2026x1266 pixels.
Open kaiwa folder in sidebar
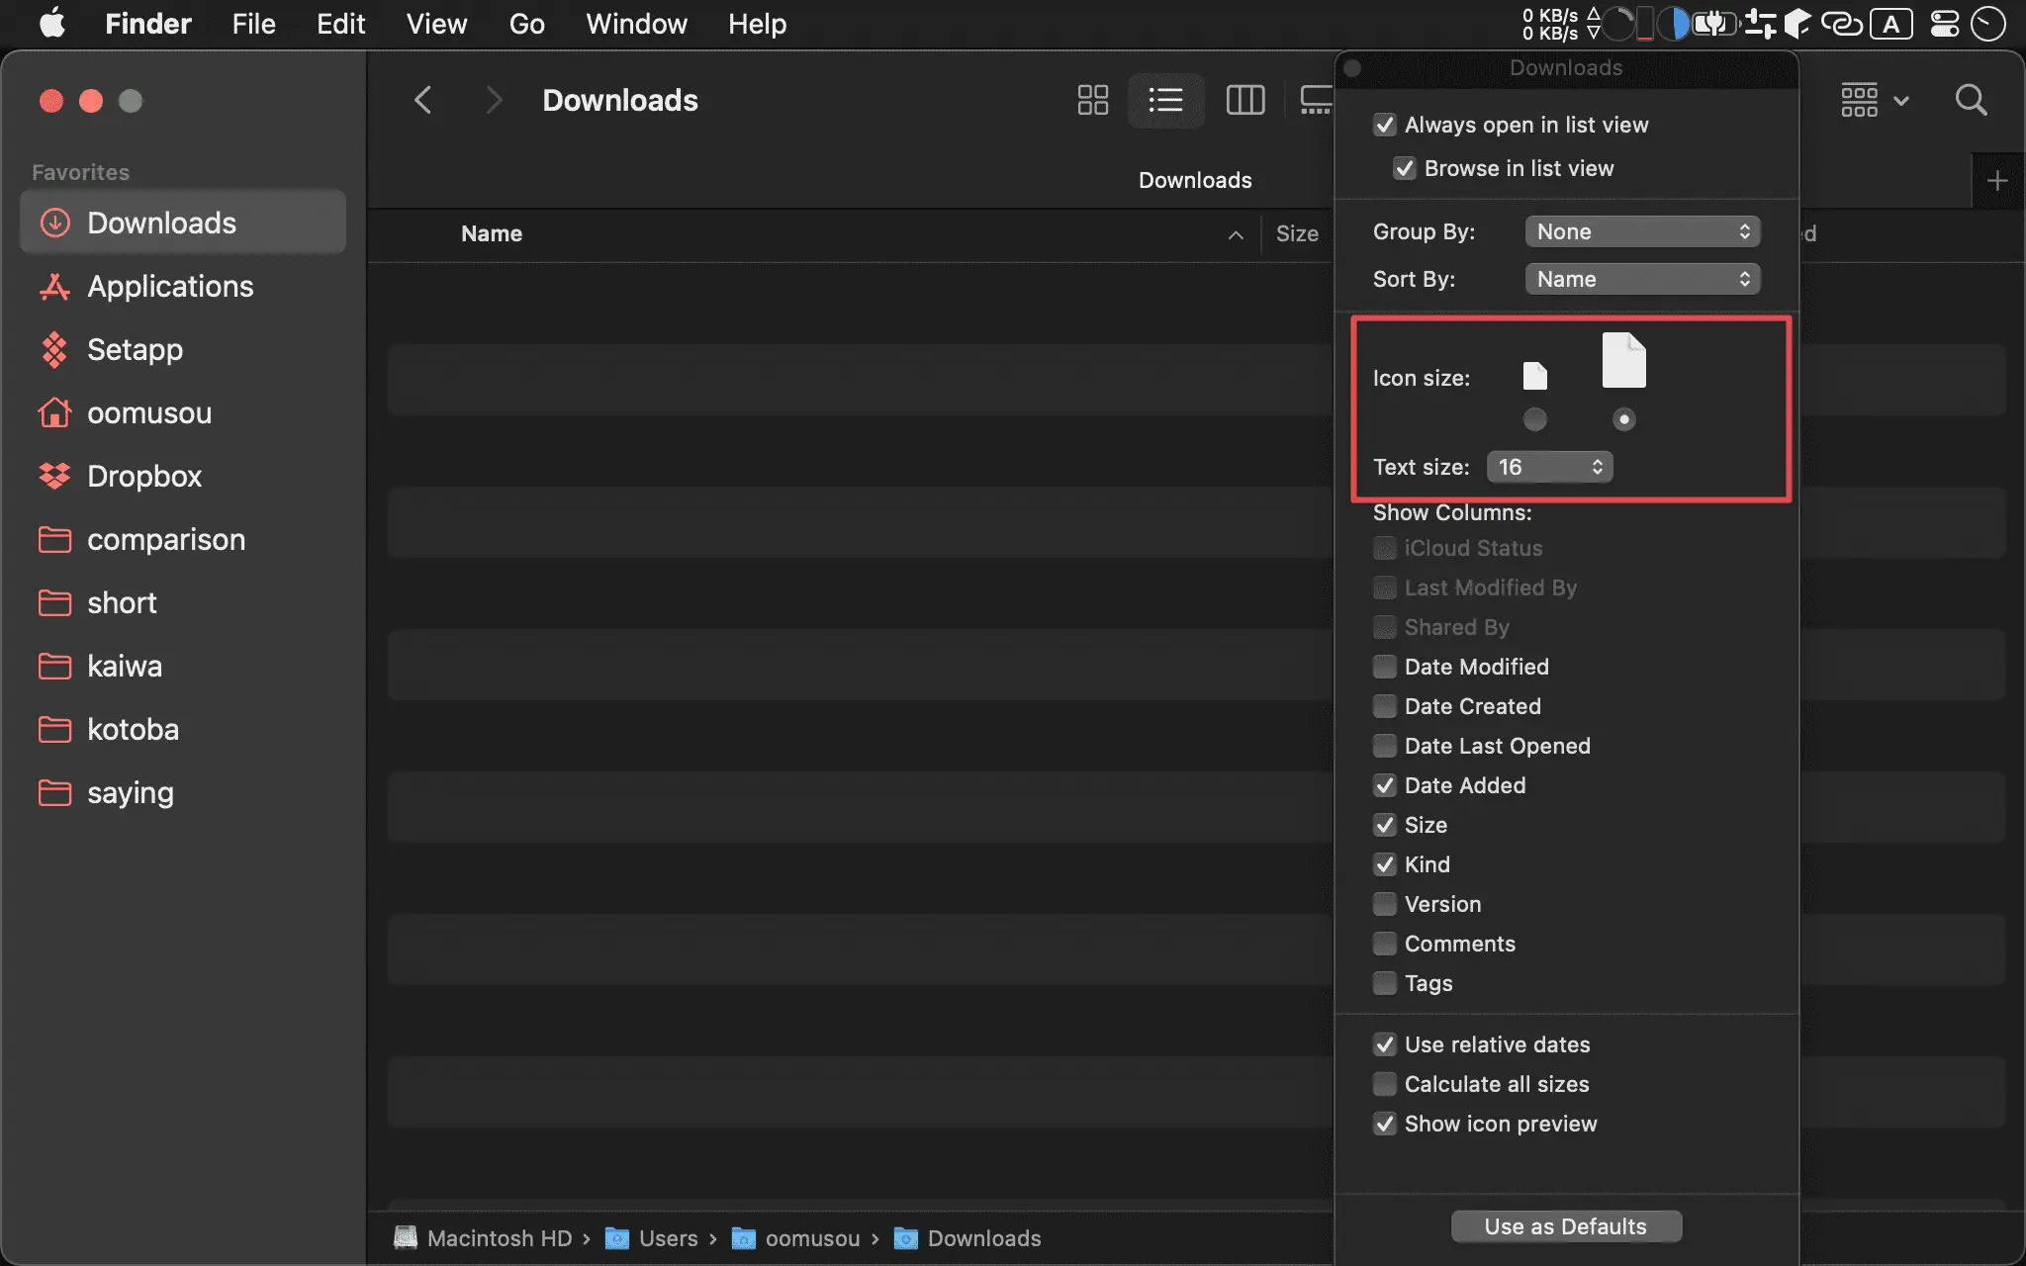(183, 666)
